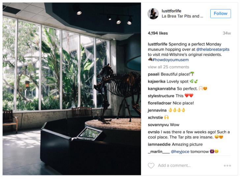The height and width of the screenshot is (179, 242).
Task: Open the La Brea Tar Pits location
Action: (182, 16)
